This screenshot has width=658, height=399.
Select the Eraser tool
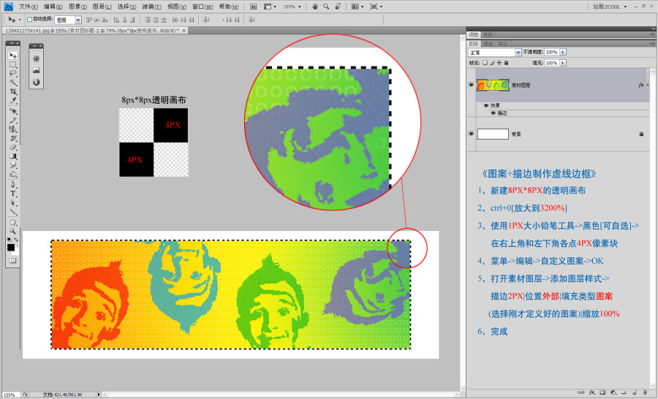click(13, 148)
